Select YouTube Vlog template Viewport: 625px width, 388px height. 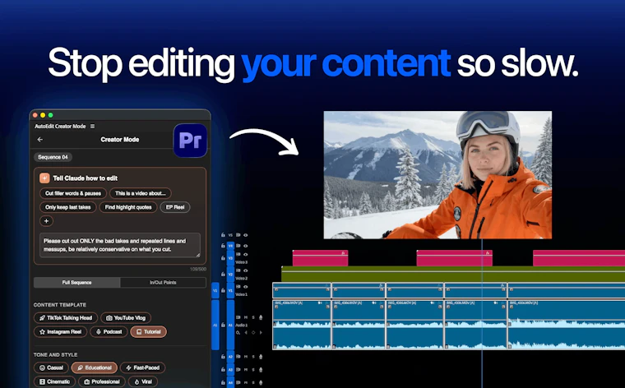tap(126, 318)
